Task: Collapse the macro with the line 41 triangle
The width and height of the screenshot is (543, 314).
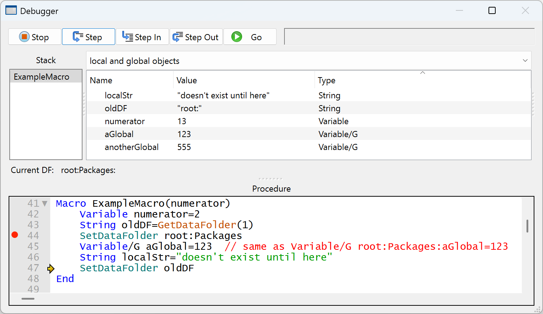Action: [x=45, y=203]
